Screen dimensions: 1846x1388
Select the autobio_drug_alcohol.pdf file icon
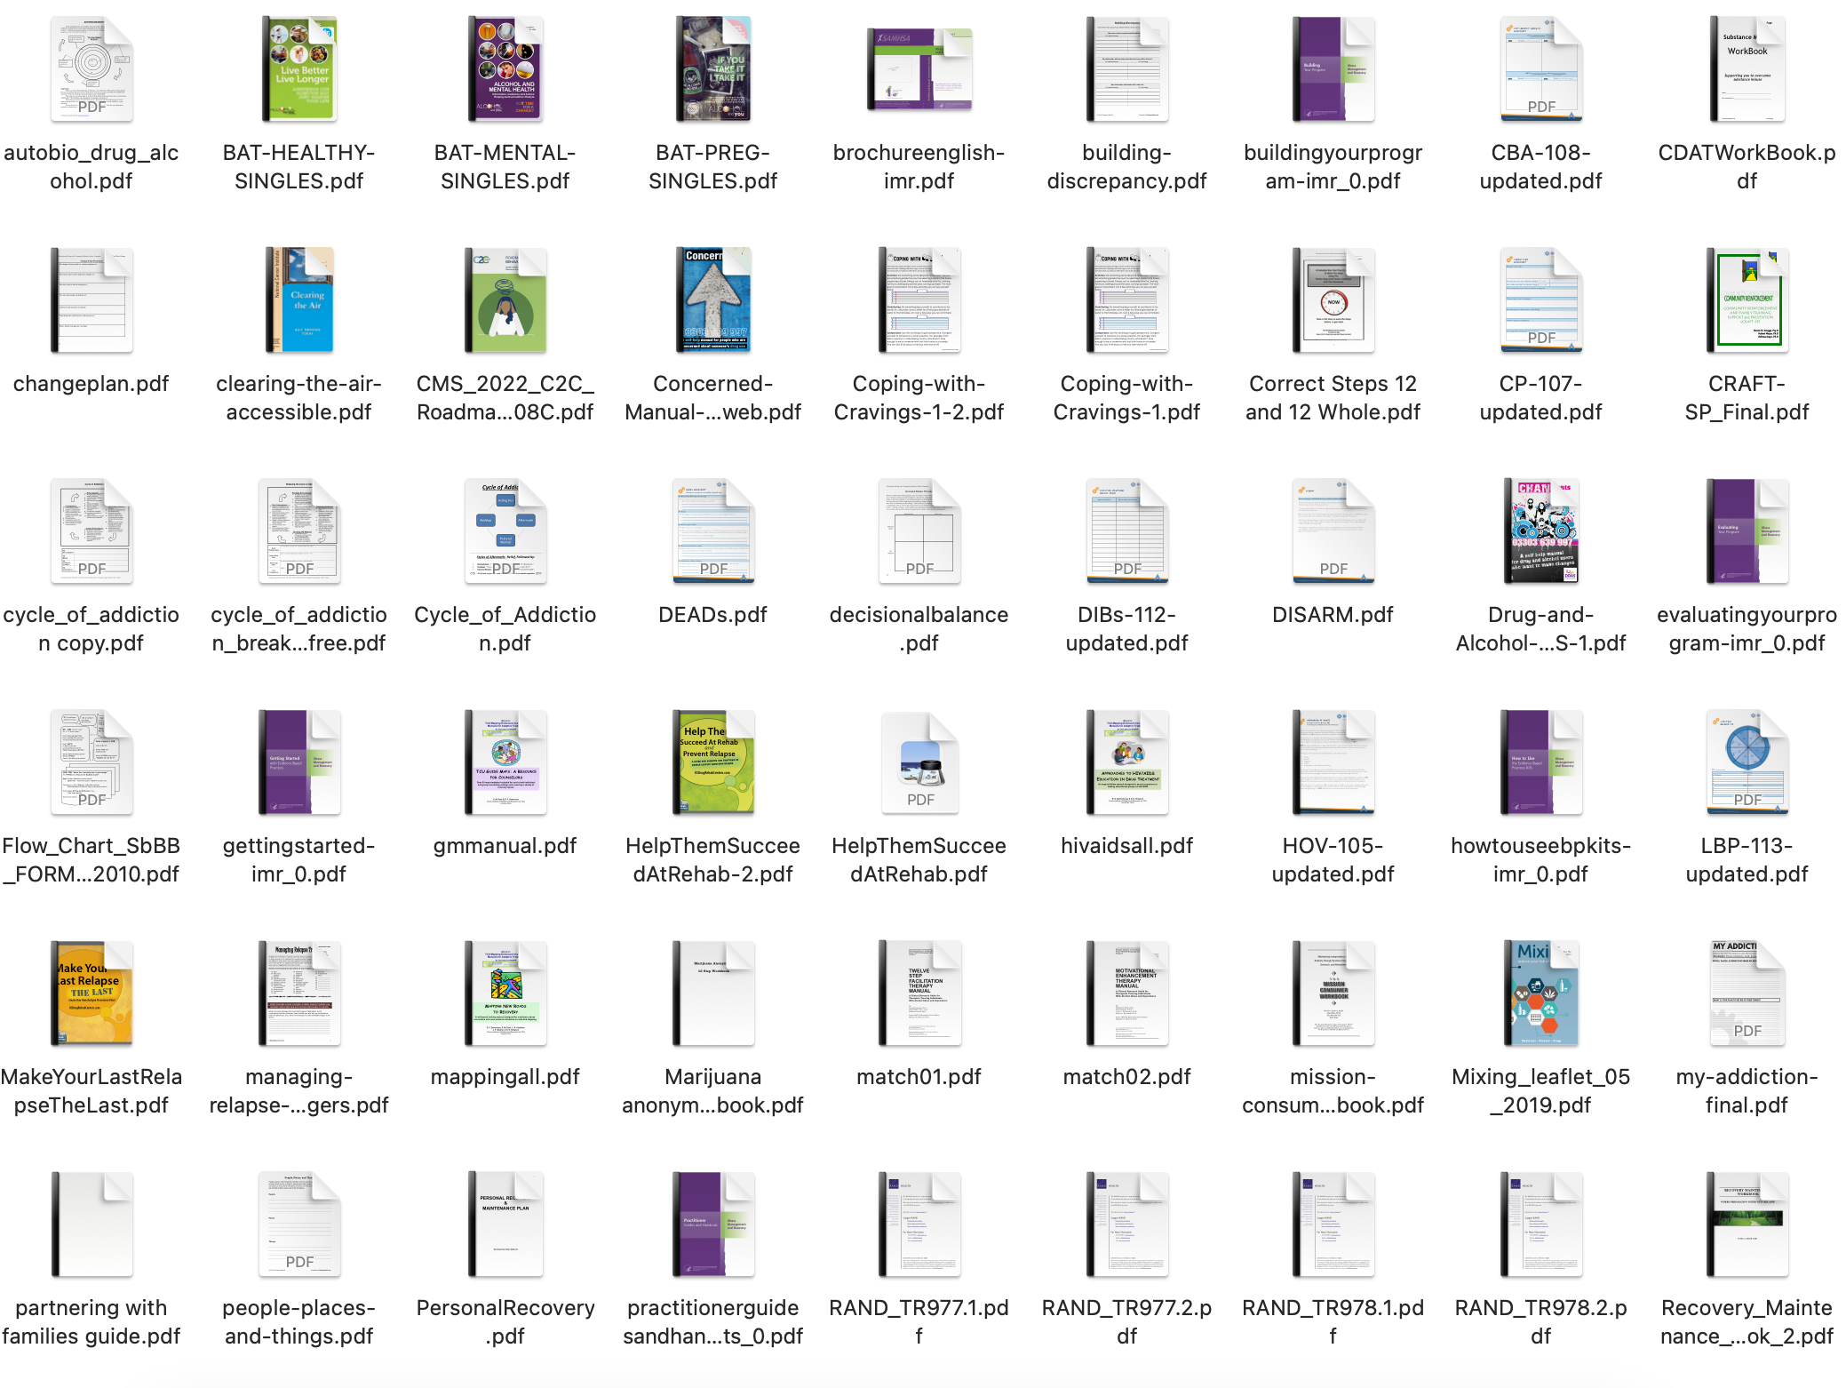pos(92,69)
